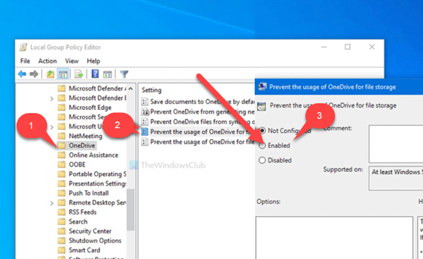Click the Smart Card folder icon
This screenshot has width=423, height=259.
pyautogui.click(x=62, y=250)
